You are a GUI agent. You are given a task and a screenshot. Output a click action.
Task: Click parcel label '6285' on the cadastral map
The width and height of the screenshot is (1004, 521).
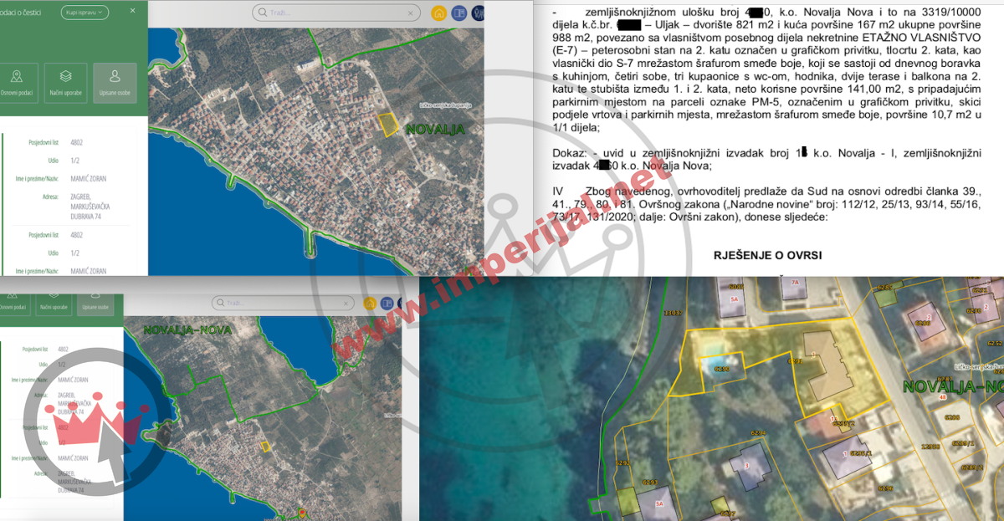pos(884,287)
